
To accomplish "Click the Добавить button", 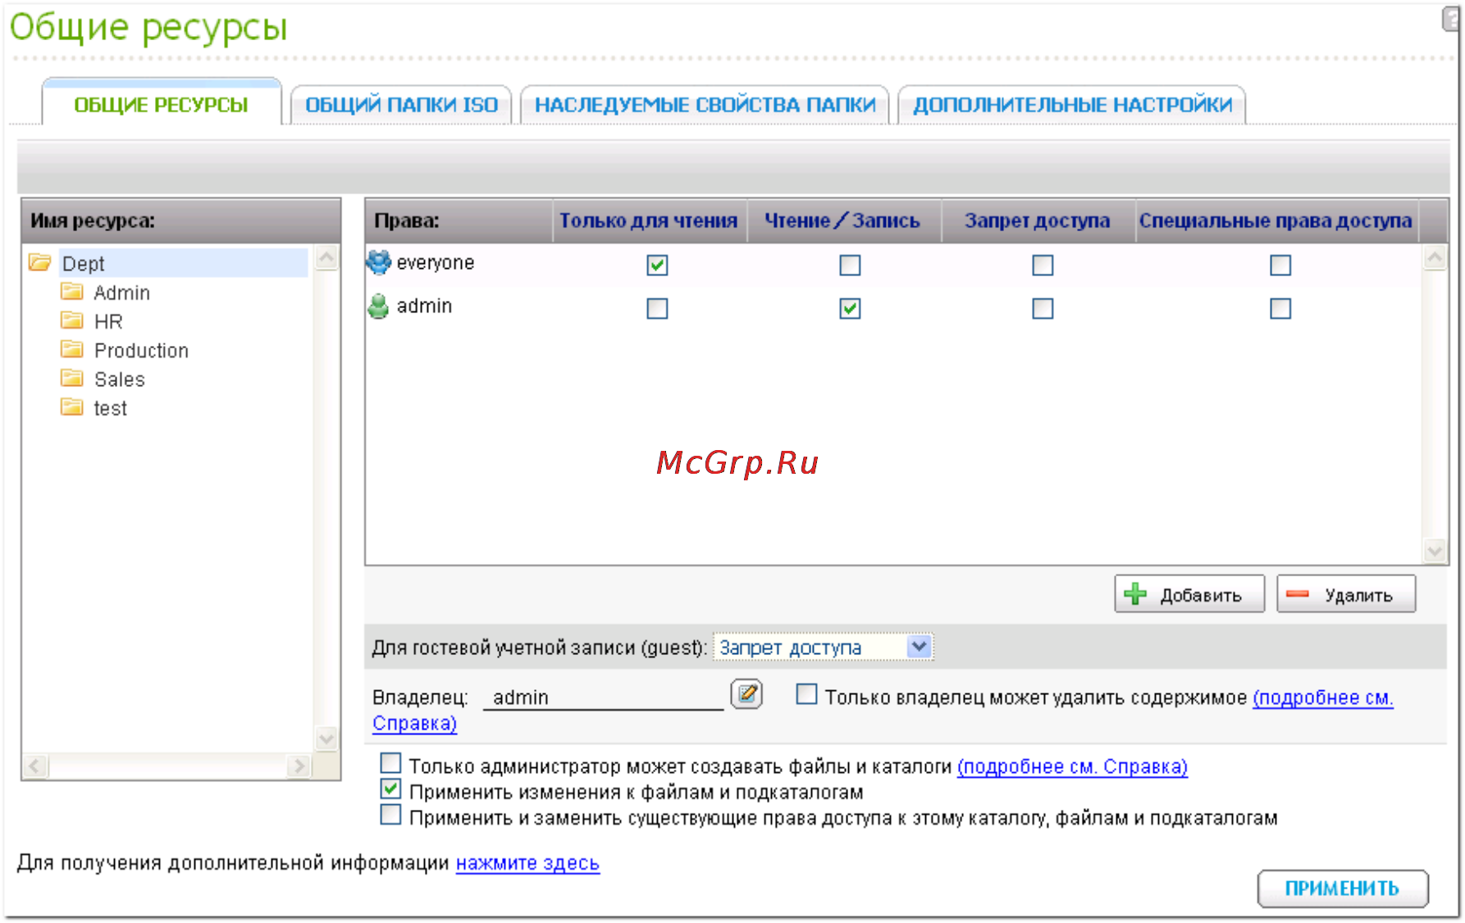I will pyautogui.click(x=1189, y=594).
